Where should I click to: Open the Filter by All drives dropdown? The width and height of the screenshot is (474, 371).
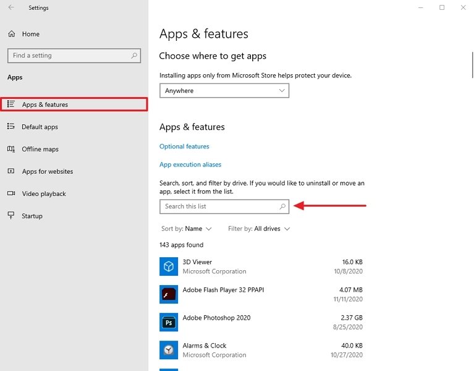[259, 229]
